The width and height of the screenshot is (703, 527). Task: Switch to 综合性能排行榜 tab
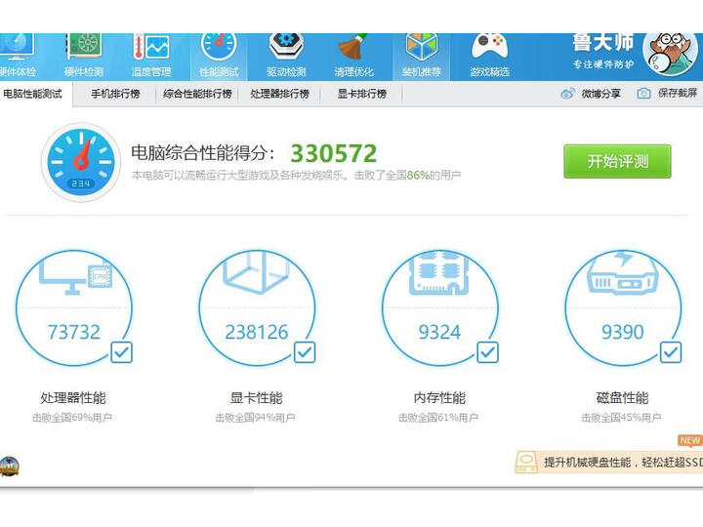click(x=198, y=94)
